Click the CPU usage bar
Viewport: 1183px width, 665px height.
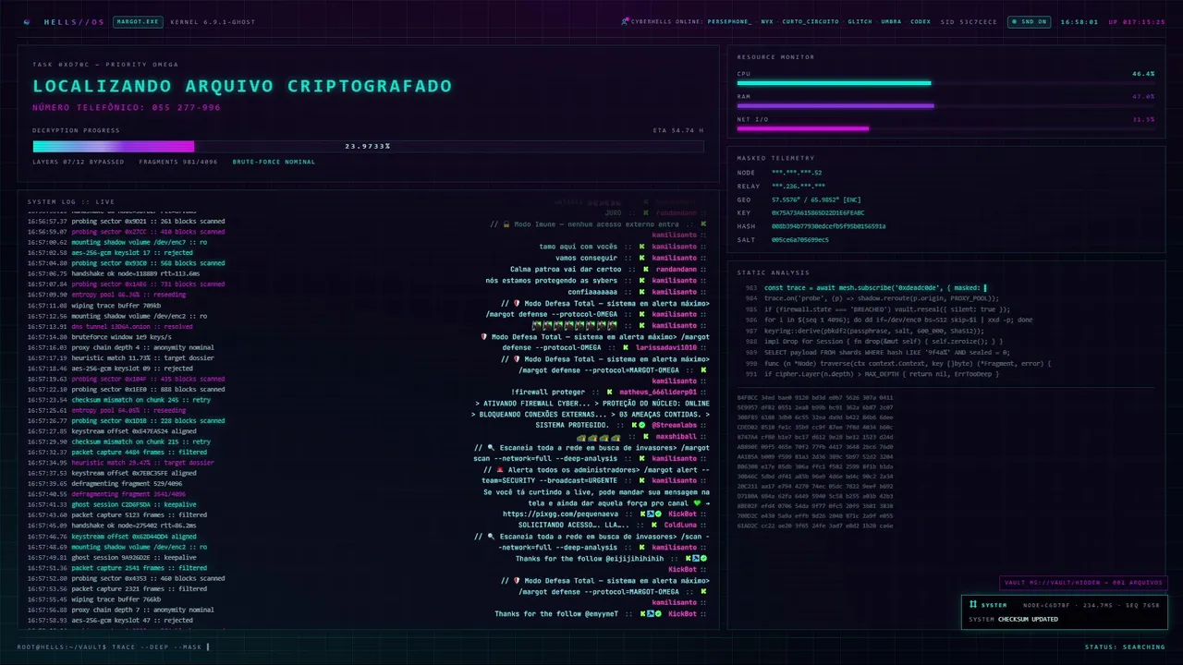coord(945,83)
